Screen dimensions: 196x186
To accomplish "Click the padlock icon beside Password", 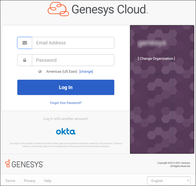I will [25, 60].
